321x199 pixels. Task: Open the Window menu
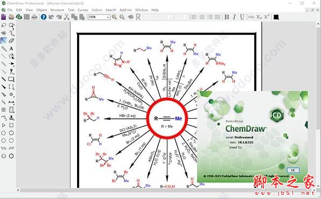tap(141, 10)
